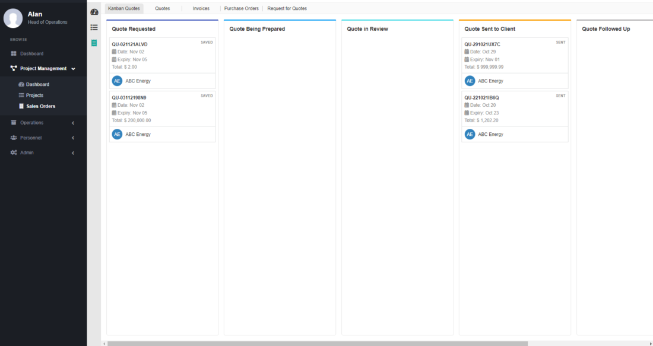Click the AE avatar on quote QU-291021UX7C

click(469, 81)
